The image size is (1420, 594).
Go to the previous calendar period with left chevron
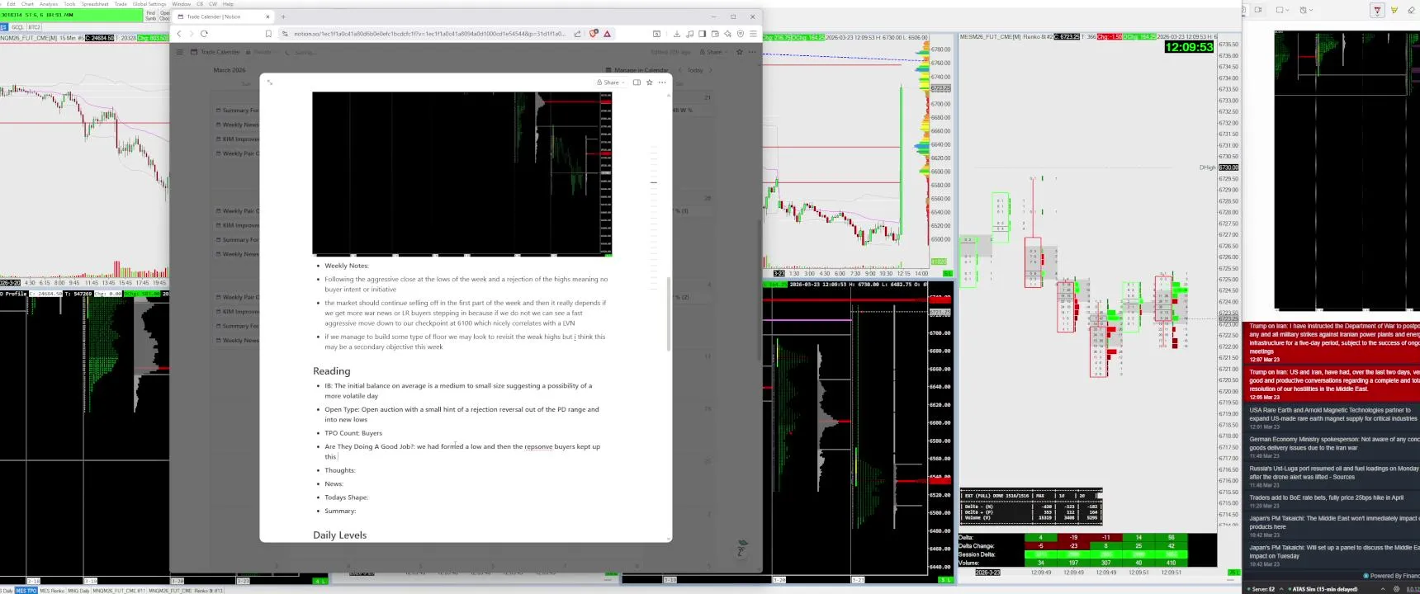coord(680,70)
